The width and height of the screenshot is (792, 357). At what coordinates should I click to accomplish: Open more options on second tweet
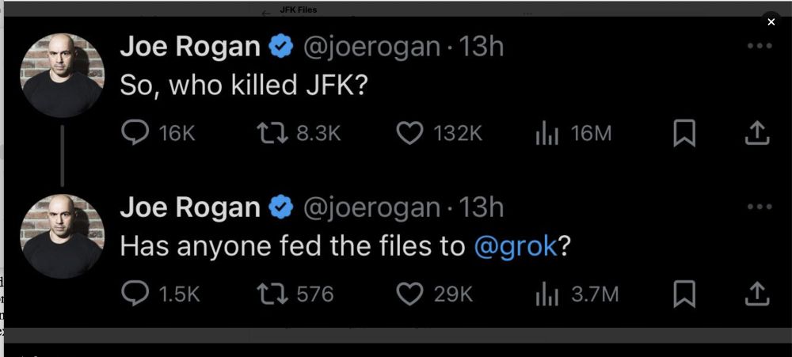tap(759, 207)
